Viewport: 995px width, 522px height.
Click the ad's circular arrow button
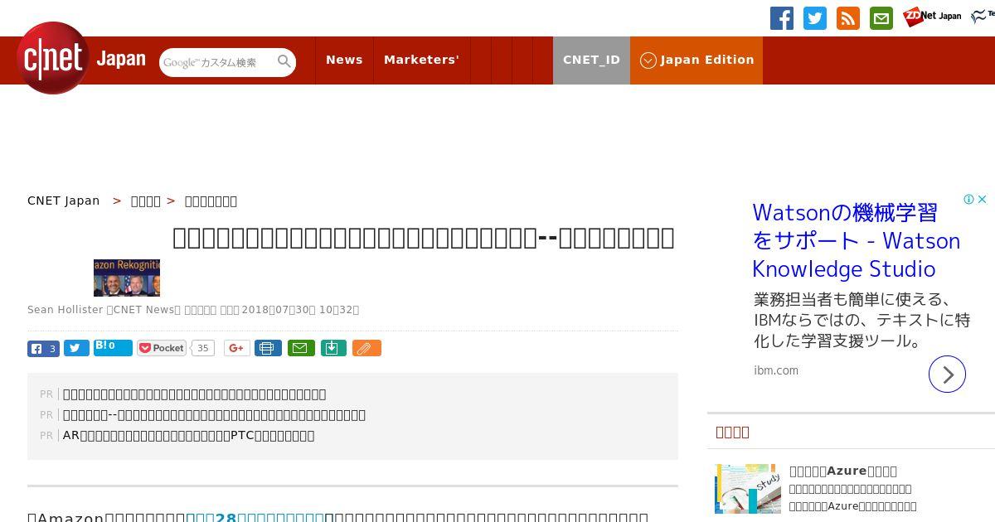click(947, 375)
